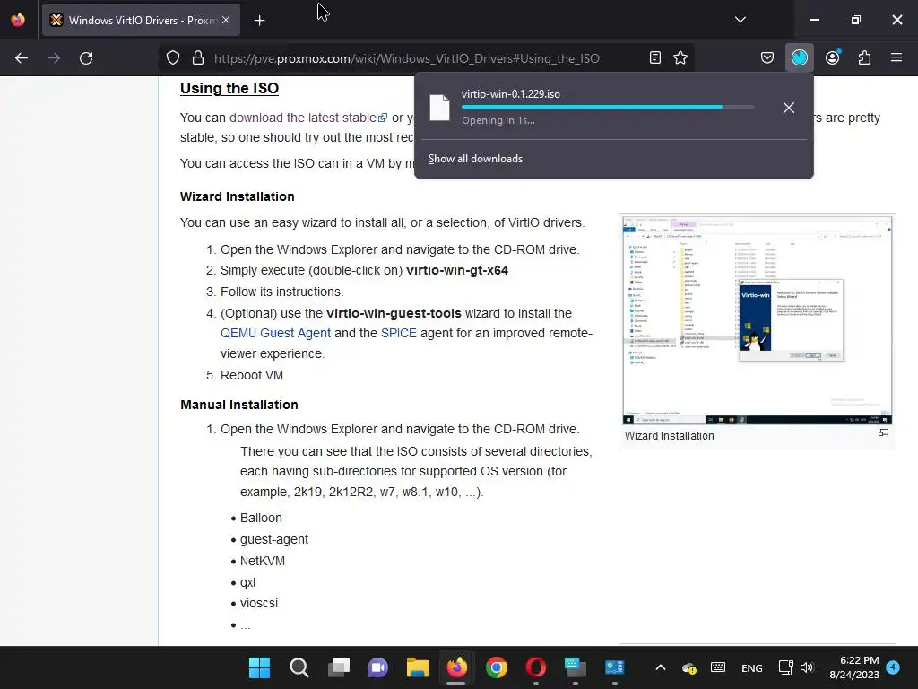Open the Pocket save icon
918x689 pixels.
point(767,58)
